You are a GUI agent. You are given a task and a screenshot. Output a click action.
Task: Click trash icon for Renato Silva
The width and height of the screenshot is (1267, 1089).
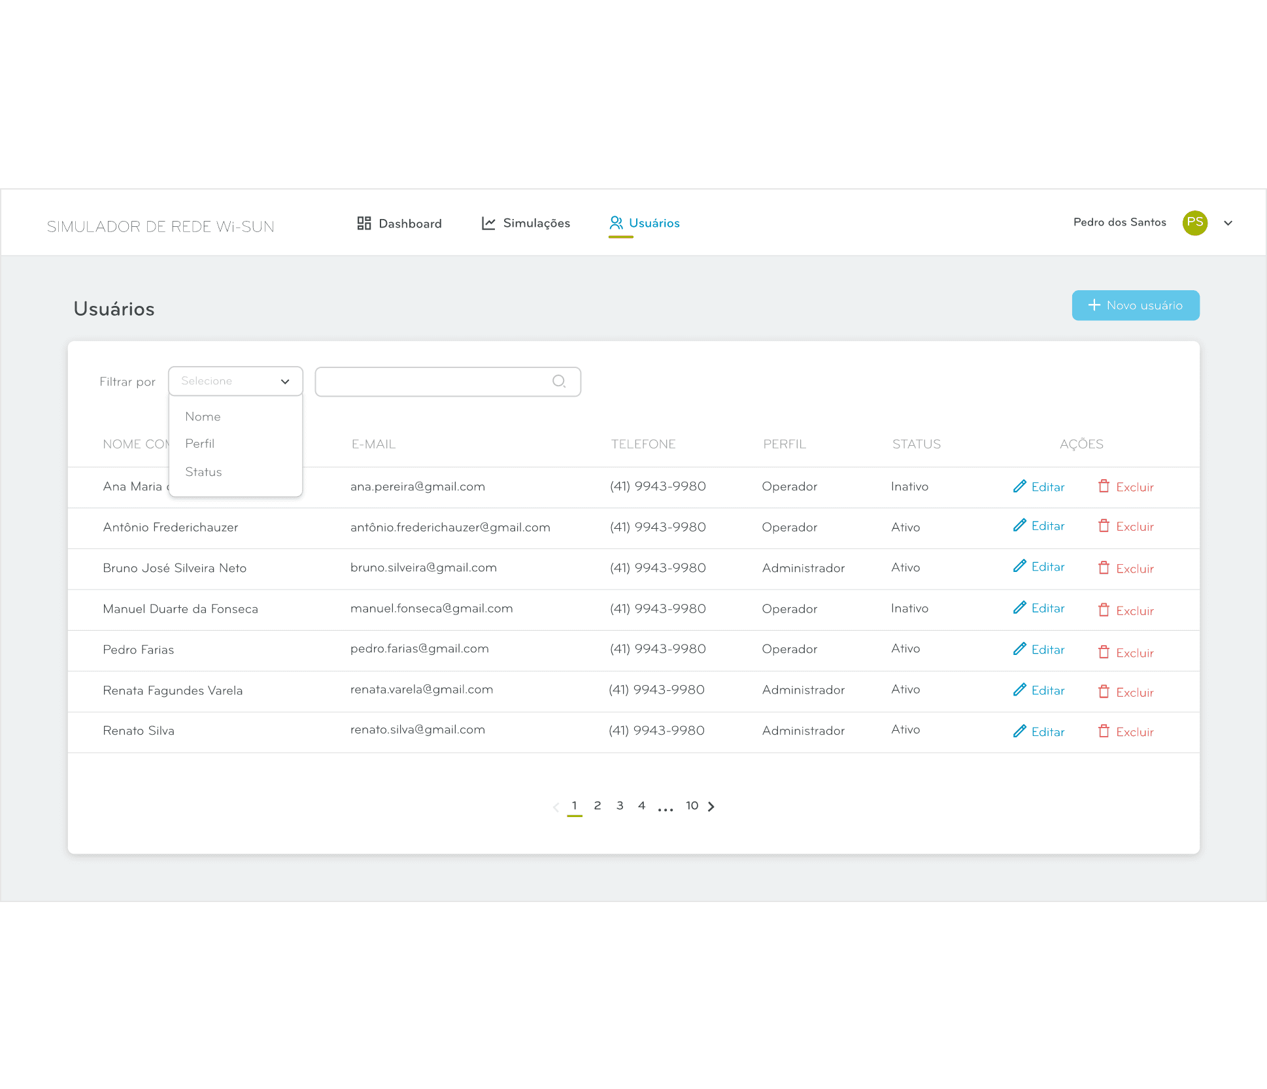click(x=1104, y=731)
